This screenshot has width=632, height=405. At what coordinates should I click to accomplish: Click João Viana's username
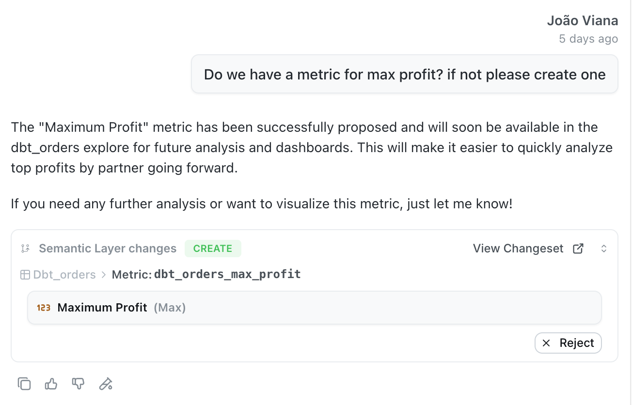[583, 20]
